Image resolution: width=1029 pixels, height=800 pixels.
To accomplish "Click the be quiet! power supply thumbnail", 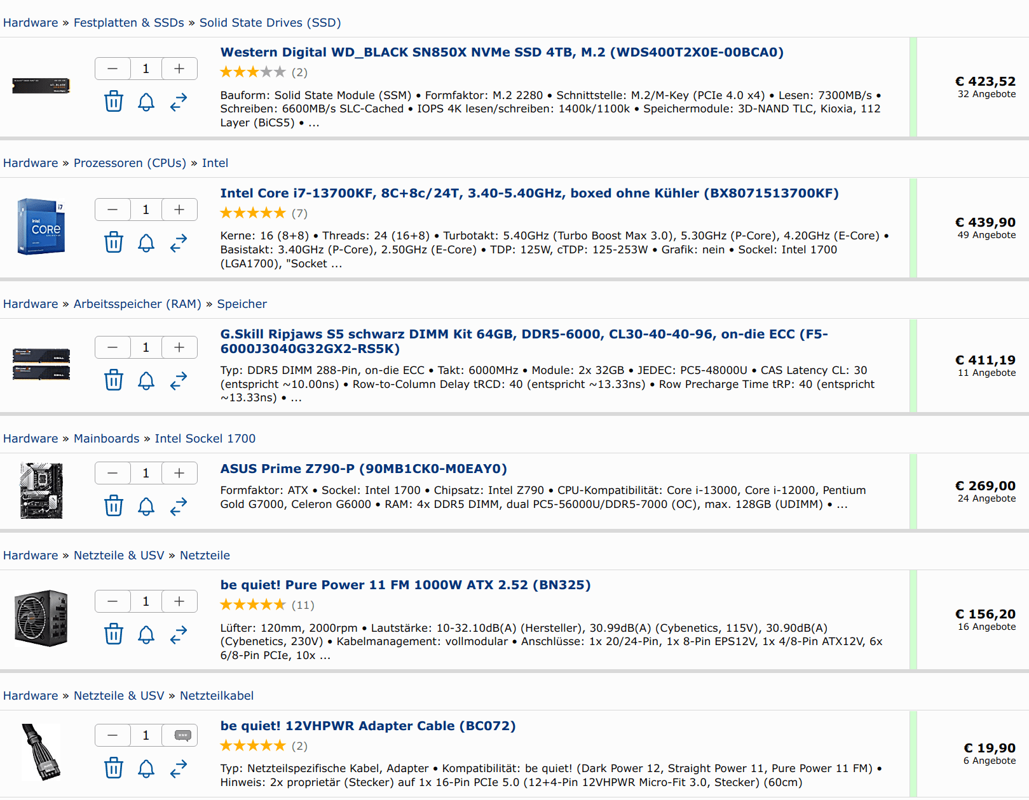I will point(41,618).
